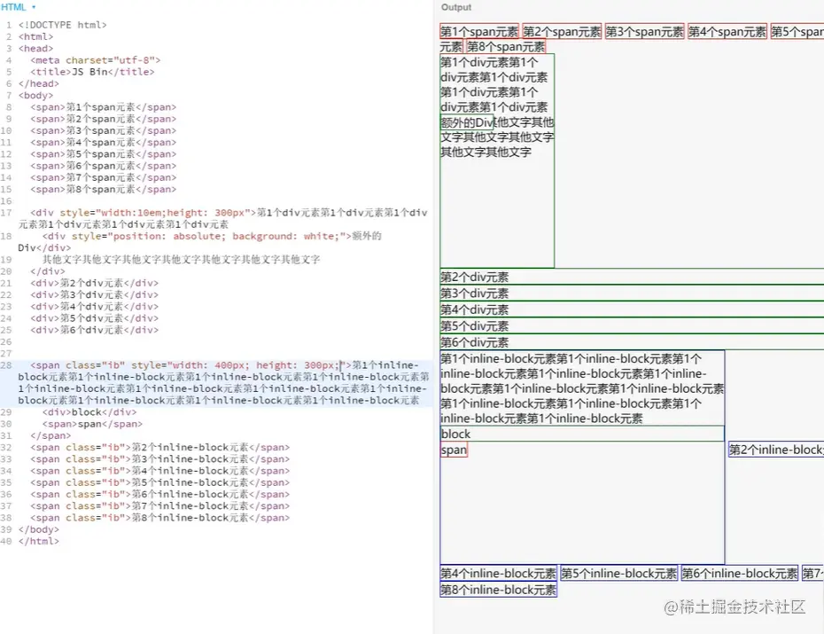Click the <!DOCTYPE html> code line

tap(63, 25)
